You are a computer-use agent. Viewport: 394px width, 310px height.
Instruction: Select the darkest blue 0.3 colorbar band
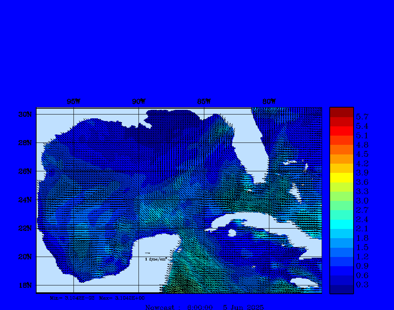click(x=341, y=289)
